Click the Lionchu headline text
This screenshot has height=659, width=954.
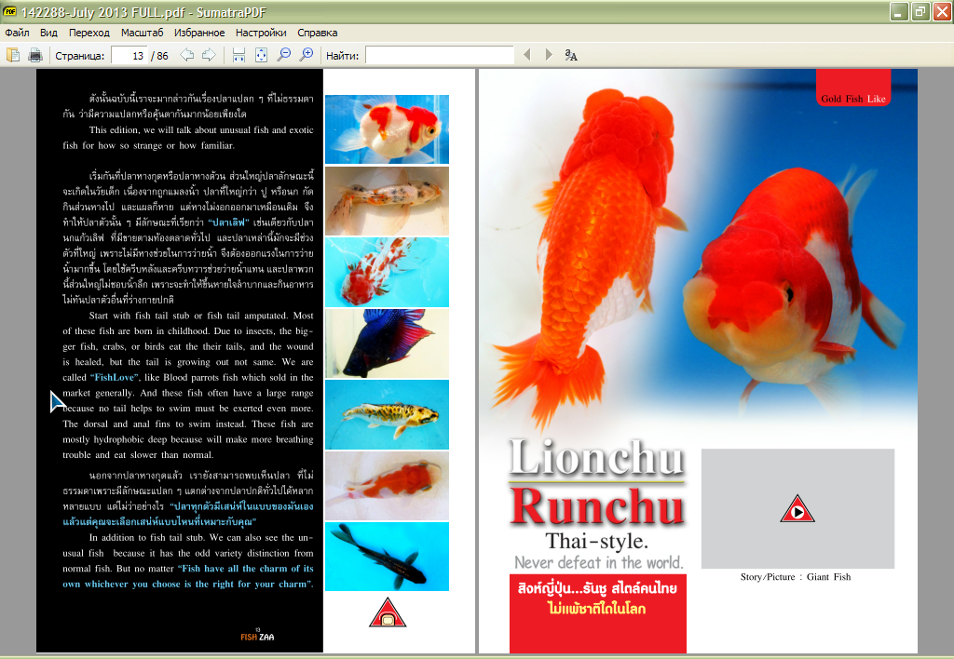(x=596, y=457)
